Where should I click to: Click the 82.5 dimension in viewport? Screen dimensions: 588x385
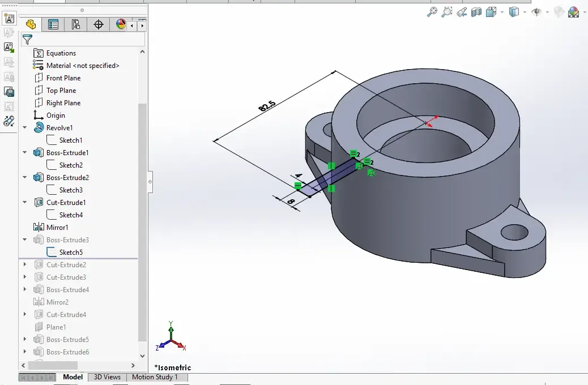[x=267, y=106]
